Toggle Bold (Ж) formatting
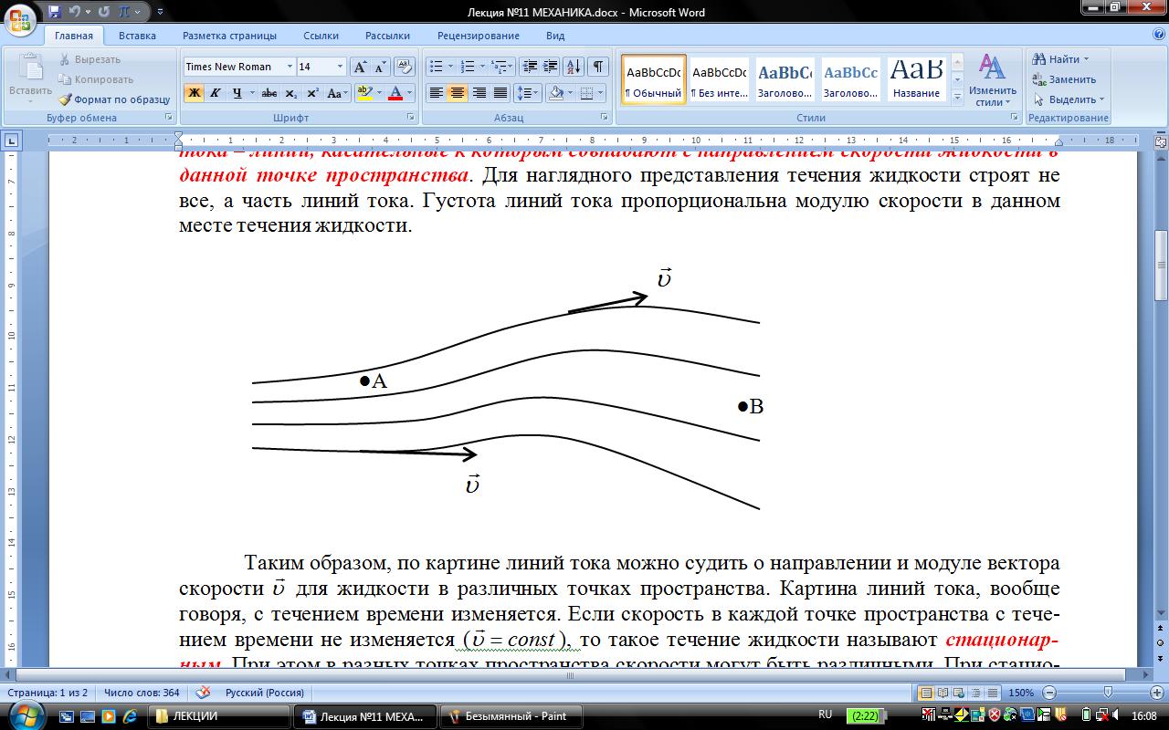 [x=194, y=93]
